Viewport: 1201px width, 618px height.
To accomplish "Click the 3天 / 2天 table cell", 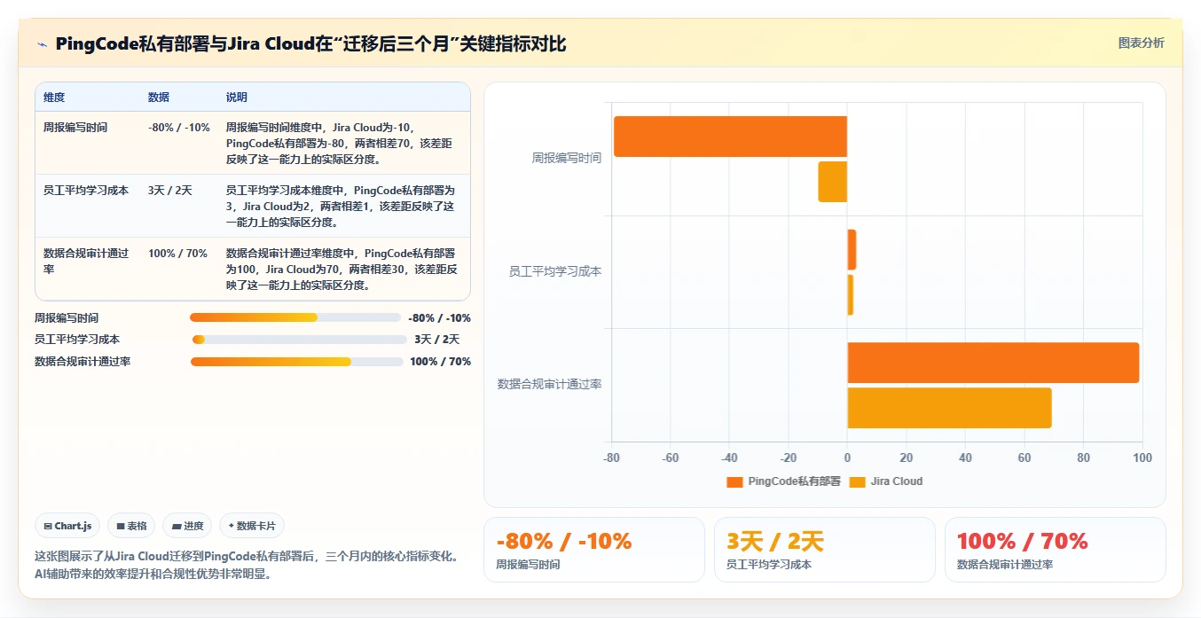I will (x=170, y=191).
